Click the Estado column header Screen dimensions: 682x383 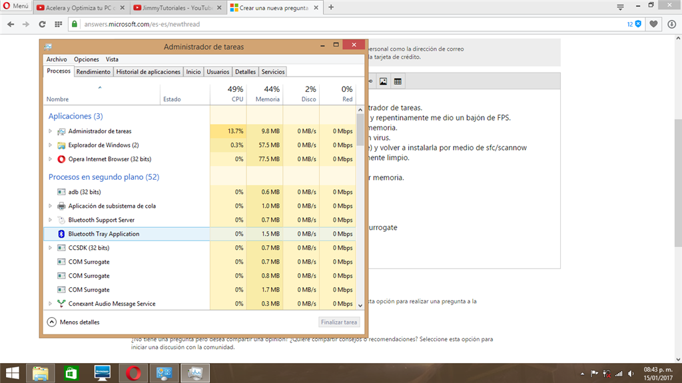click(x=185, y=94)
